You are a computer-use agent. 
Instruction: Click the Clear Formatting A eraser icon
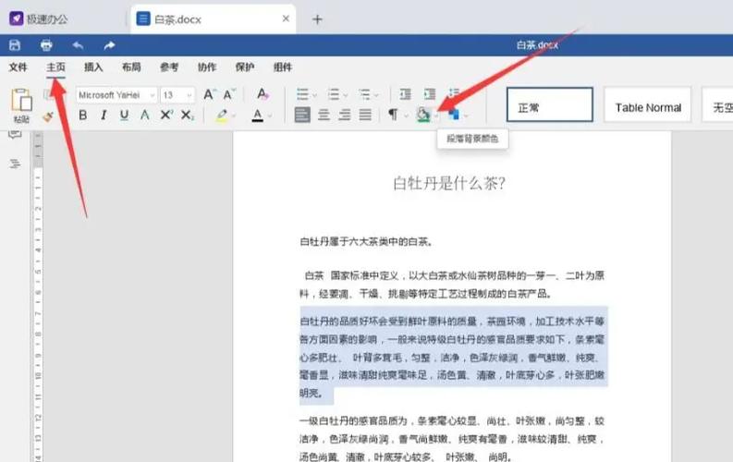(263, 94)
